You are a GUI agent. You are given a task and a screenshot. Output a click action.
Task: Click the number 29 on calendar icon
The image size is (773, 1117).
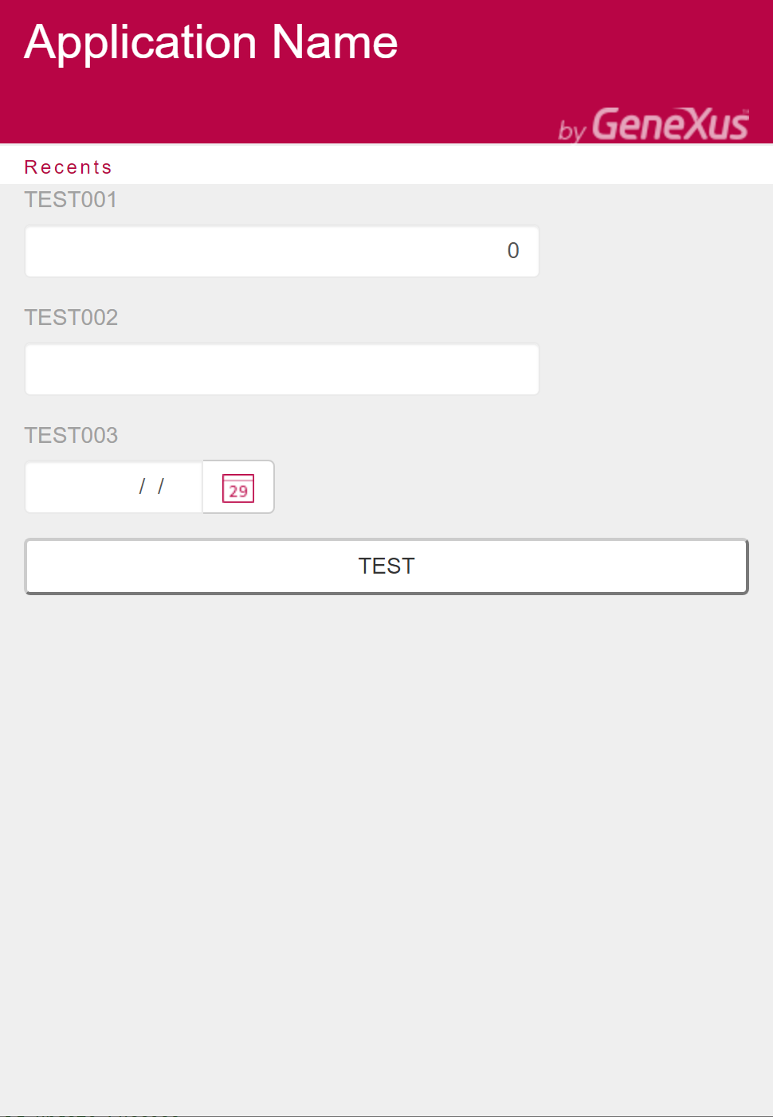coord(238,492)
